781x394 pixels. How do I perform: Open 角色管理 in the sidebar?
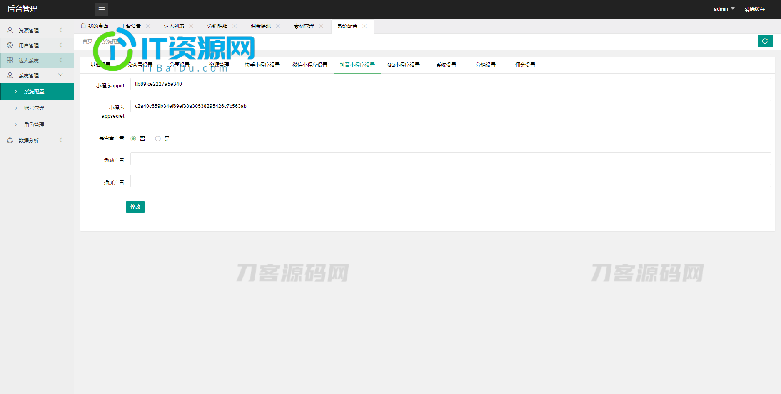coord(37,125)
